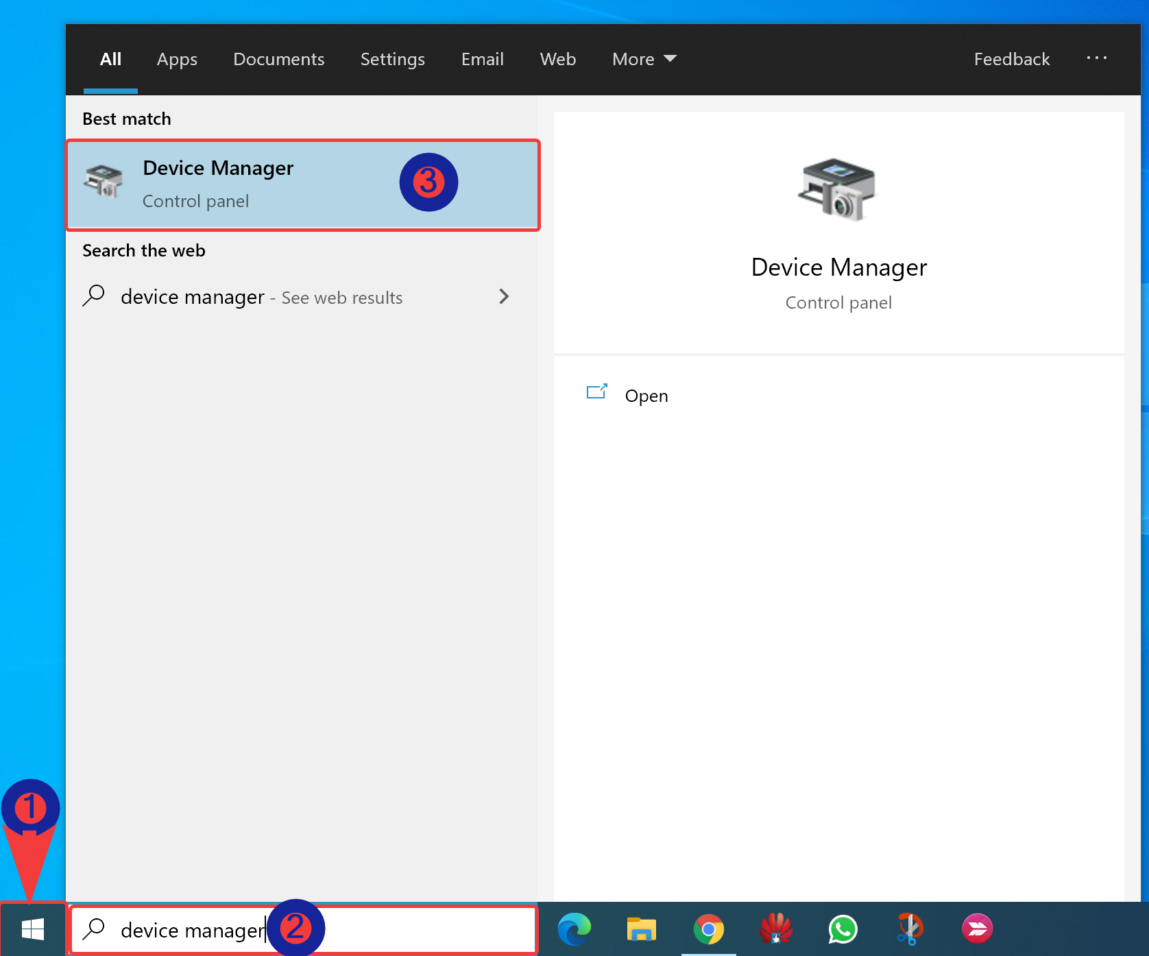
Task: Switch to the Documents tab
Action: click(x=279, y=59)
